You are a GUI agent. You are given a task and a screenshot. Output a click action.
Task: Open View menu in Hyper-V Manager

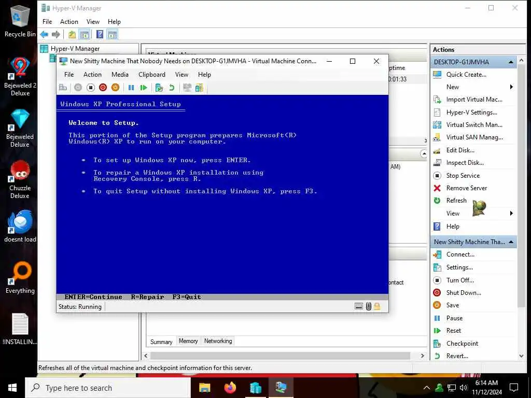[93, 22]
